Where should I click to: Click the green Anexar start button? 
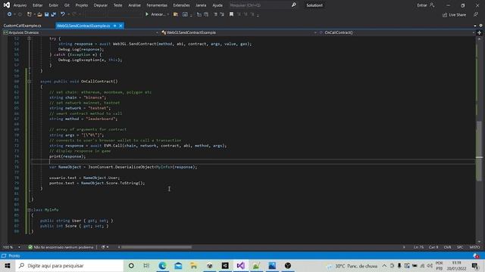pos(155,14)
